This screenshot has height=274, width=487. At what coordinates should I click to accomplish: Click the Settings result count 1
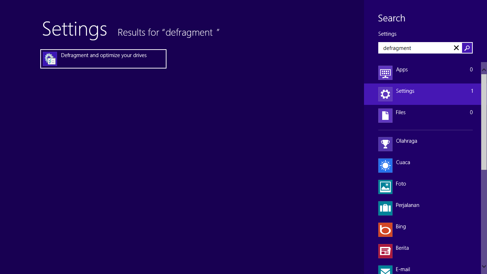[x=472, y=91]
